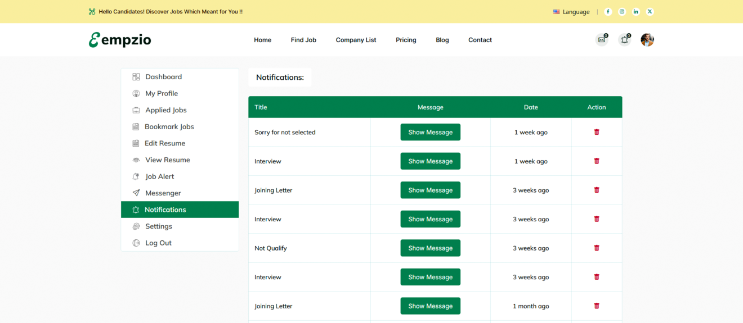743x323 pixels.
Task: Delete the Joining Letter notification from 1 month ago
Action: pyautogui.click(x=597, y=306)
